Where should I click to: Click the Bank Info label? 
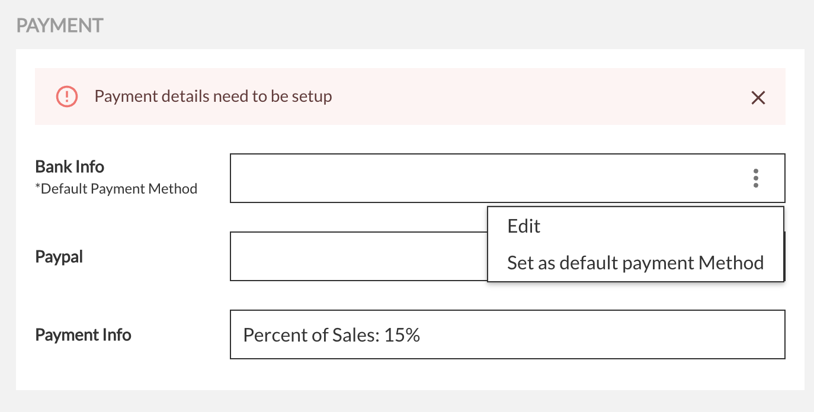[x=70, y=167]
